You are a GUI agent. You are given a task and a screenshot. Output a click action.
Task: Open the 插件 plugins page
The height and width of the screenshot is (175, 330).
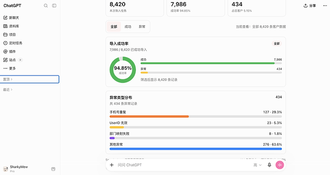pyautogui.click(x=10, y=51)
